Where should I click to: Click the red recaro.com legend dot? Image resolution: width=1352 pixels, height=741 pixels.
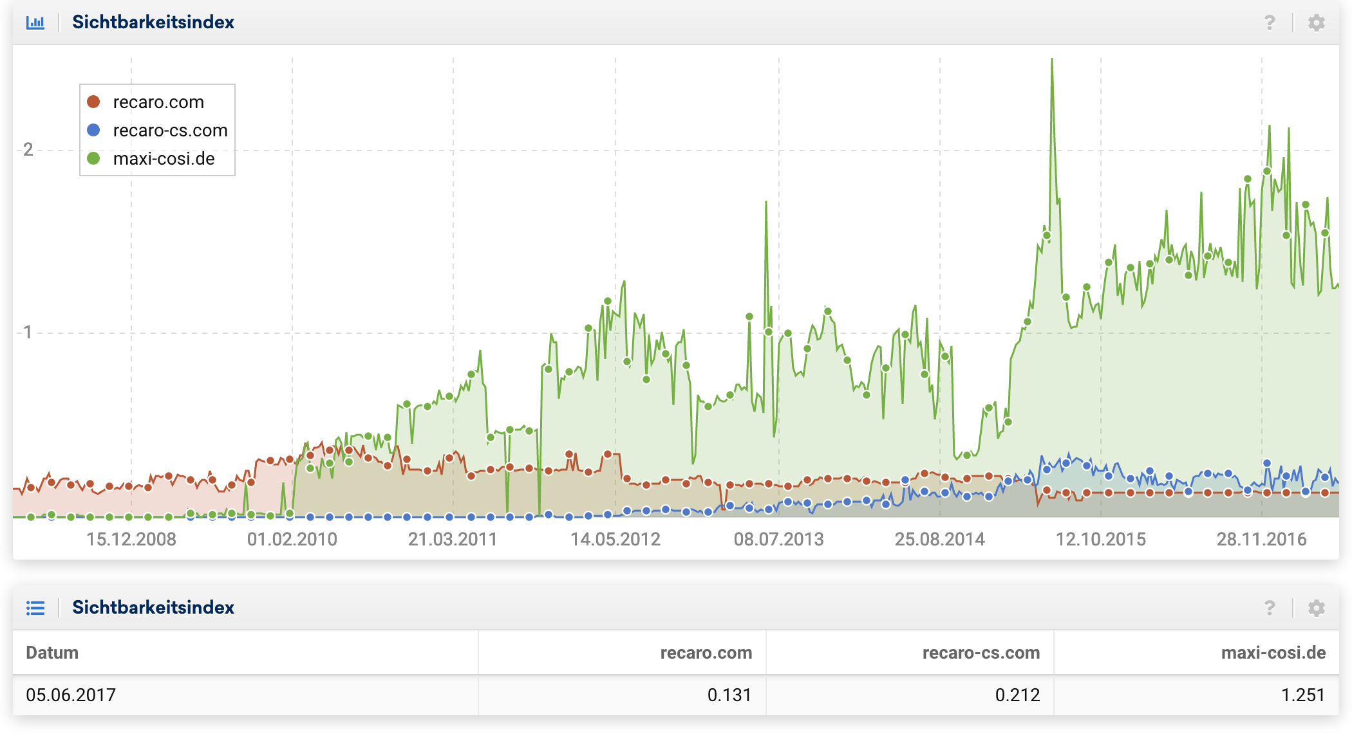click(x=93, y=102)
